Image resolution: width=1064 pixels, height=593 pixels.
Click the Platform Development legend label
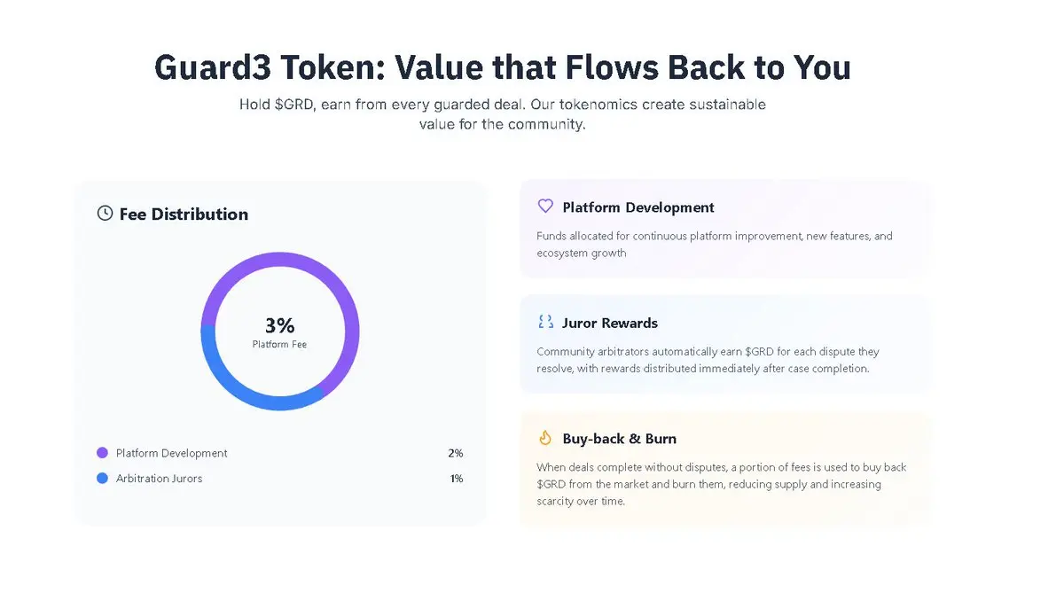(171, 453)
